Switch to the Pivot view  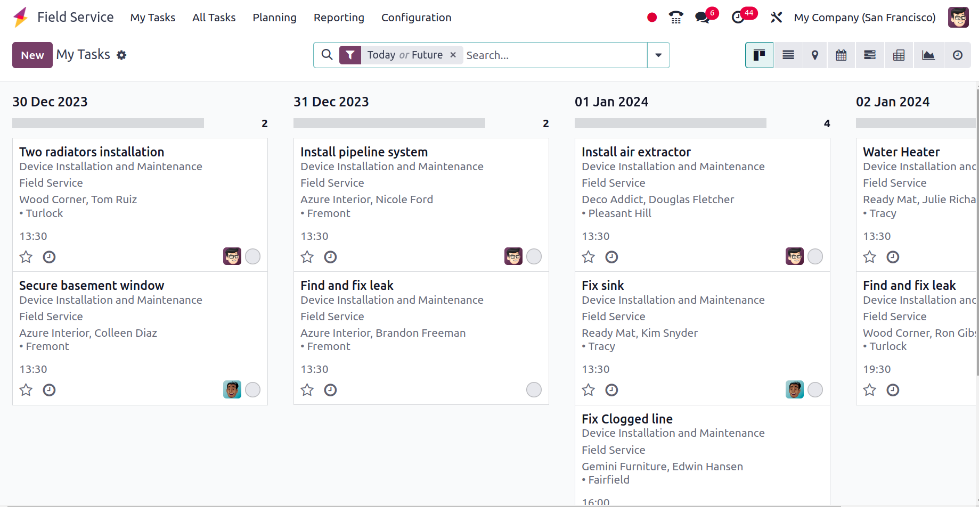point(899,55)
